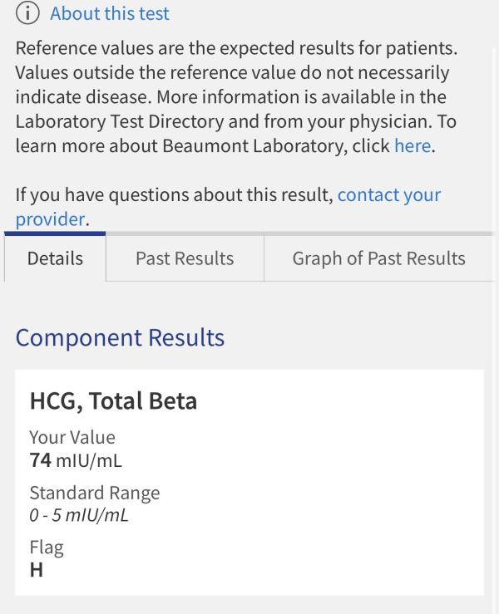Image resolution: width=499 pixels, height=614 pixels.
Task: Open the About this test link
Action: point(110,13)
